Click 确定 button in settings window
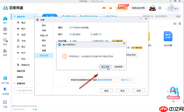 coord(106,91)
